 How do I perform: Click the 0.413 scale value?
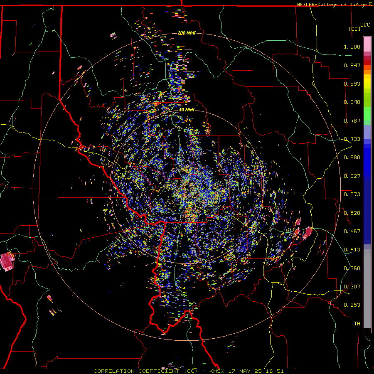coord(352,250)
